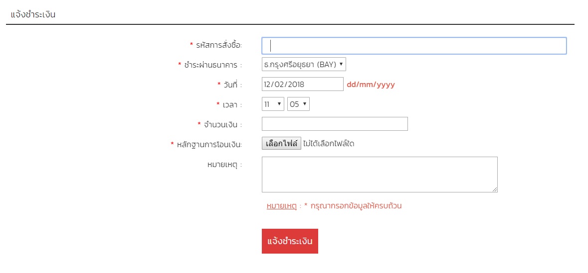Viewport: 588px width, 273px height.
Task: Click the หลักฐานการโอนเงิน transfer proof label
Action: [x=209, y=144]
